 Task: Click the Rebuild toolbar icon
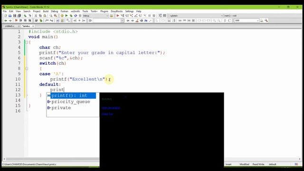click(x=76, y=16)
